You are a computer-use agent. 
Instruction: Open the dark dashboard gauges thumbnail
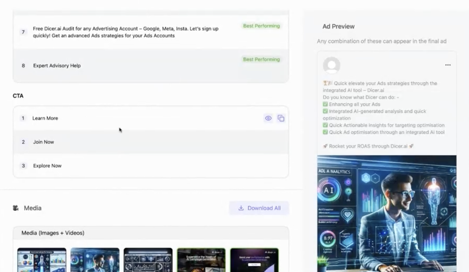click(x=148, y=260)
